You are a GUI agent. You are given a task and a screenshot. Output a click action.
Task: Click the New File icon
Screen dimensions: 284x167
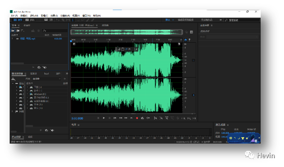pyautogui.click(x=22, y=31)
